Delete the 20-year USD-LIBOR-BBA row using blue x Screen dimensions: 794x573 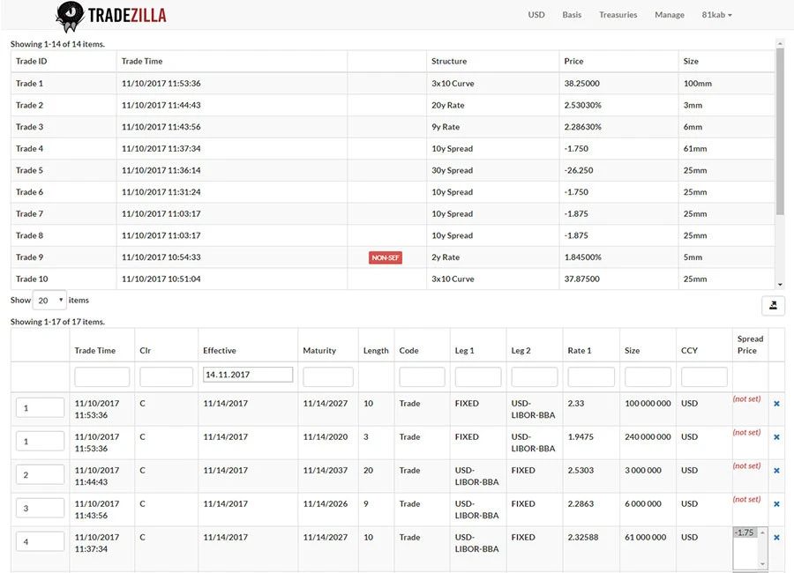[x=775, y=470]
